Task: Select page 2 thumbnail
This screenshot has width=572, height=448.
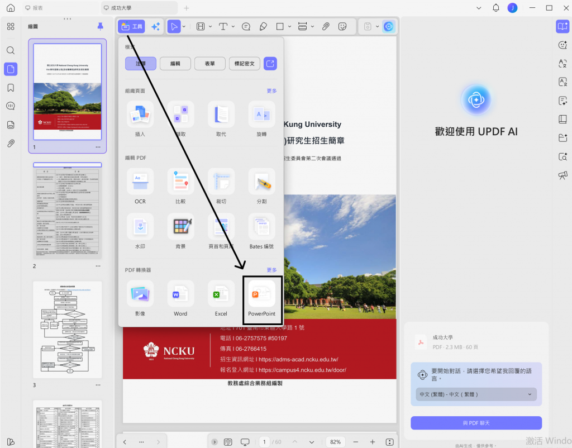Action: pos(68,211)
